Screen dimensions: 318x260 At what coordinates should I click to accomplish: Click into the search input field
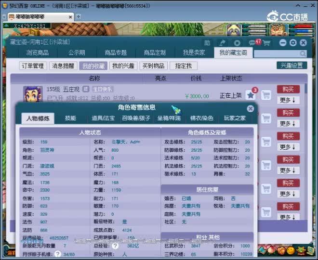click(x=277, y=54)
